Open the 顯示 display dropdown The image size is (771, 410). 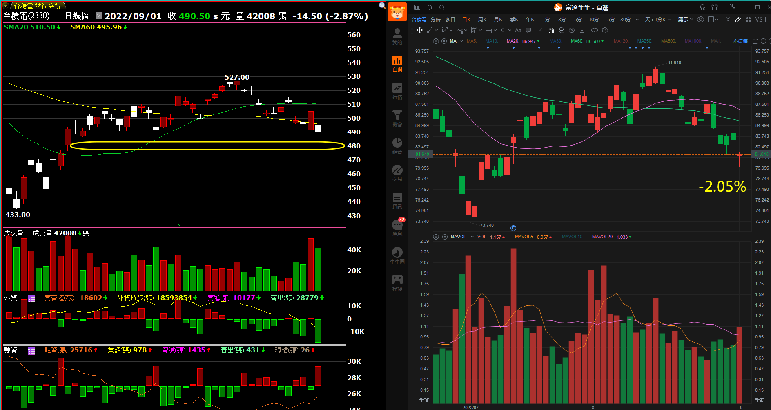[686, 19]
